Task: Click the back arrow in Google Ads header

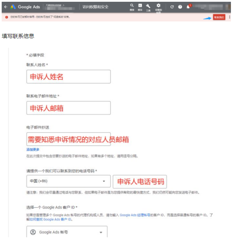Action: [x=6, y=7]
